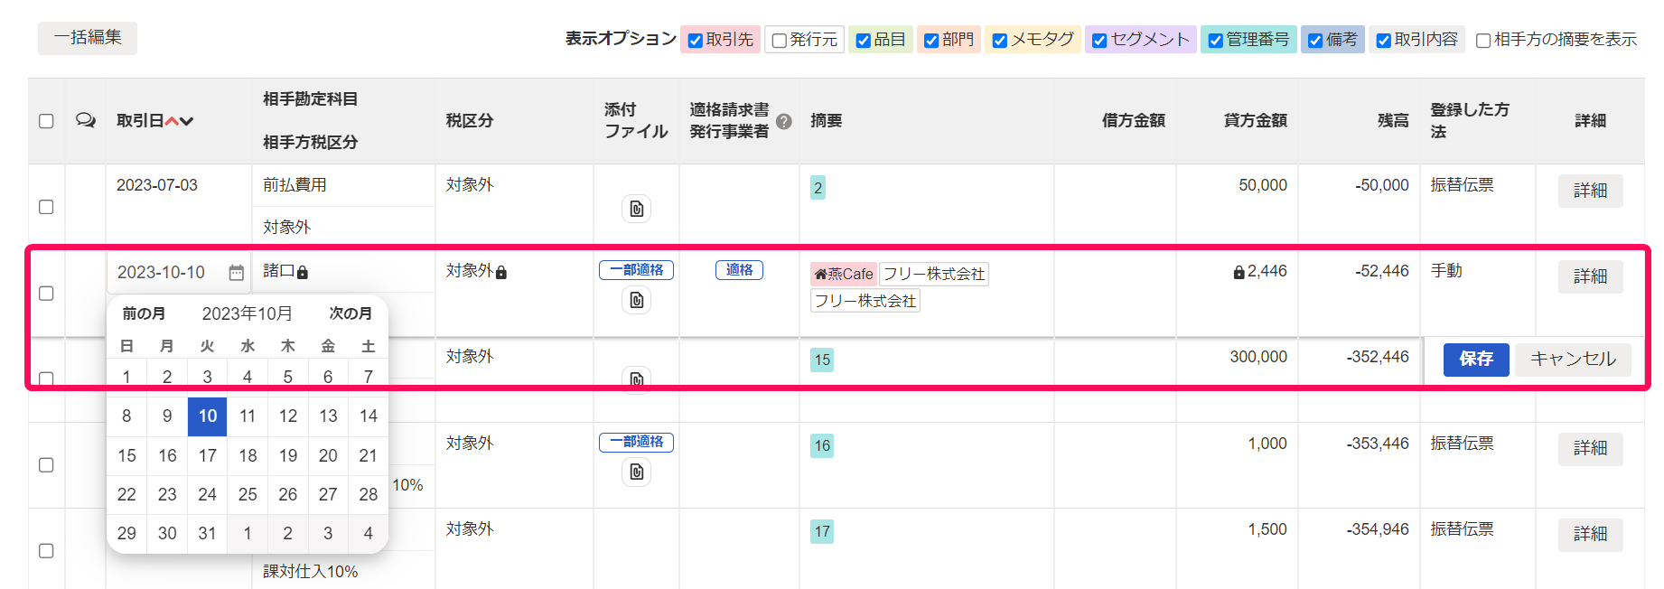Open 詳細 for the 1,000 row
The width and height of the screenshot is (1664, 589).
click(1590, 448)
